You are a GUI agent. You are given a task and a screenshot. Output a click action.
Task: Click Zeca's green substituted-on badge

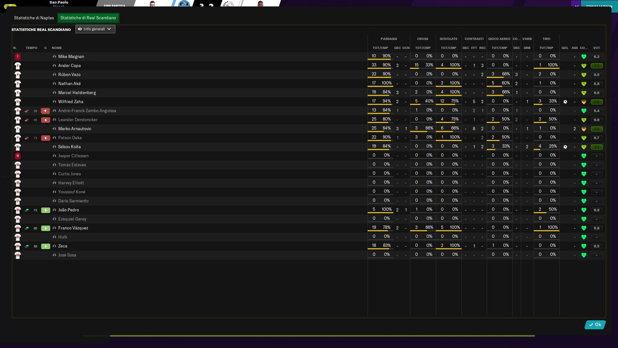click(45, 246)
